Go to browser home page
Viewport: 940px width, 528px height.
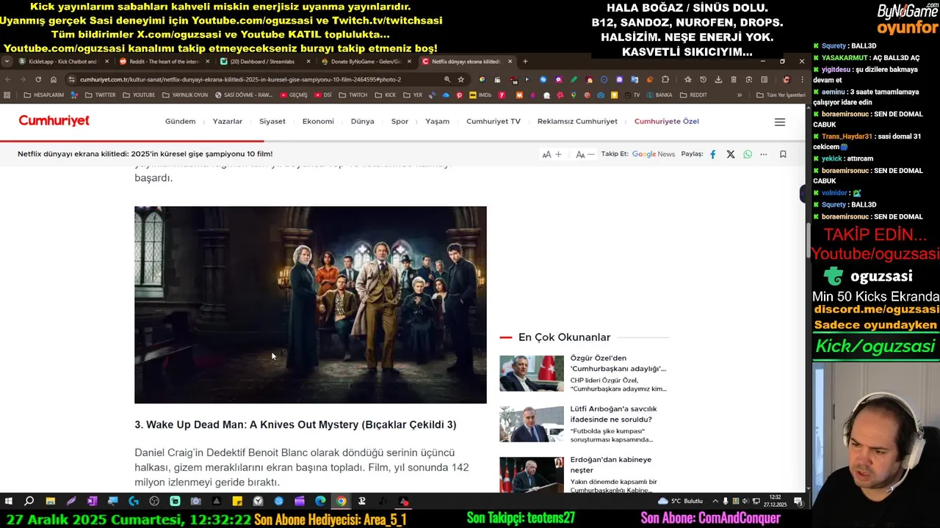pos(54,79)
